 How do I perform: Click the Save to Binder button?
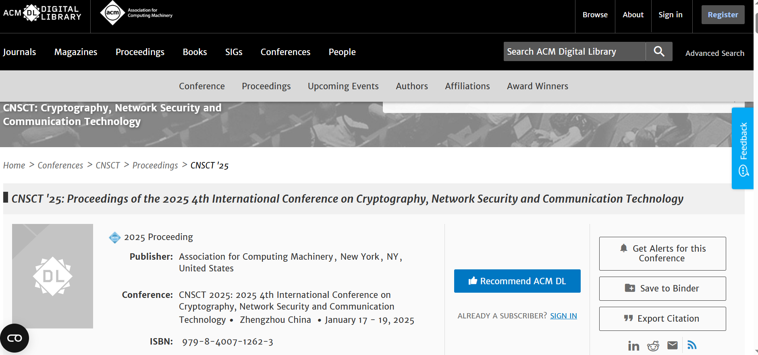[x=662, y=289]
